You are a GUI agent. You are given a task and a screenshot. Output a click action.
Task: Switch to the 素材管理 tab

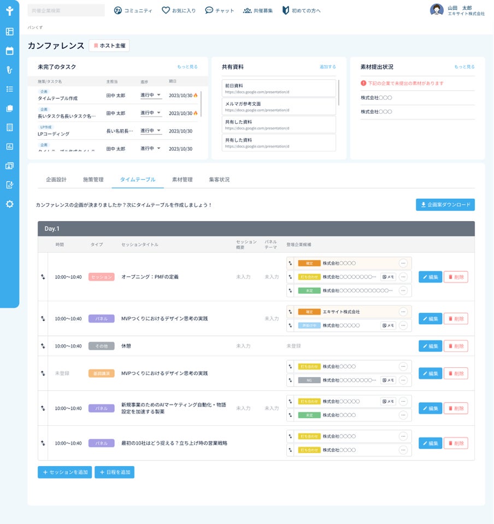tap(183, 180)
